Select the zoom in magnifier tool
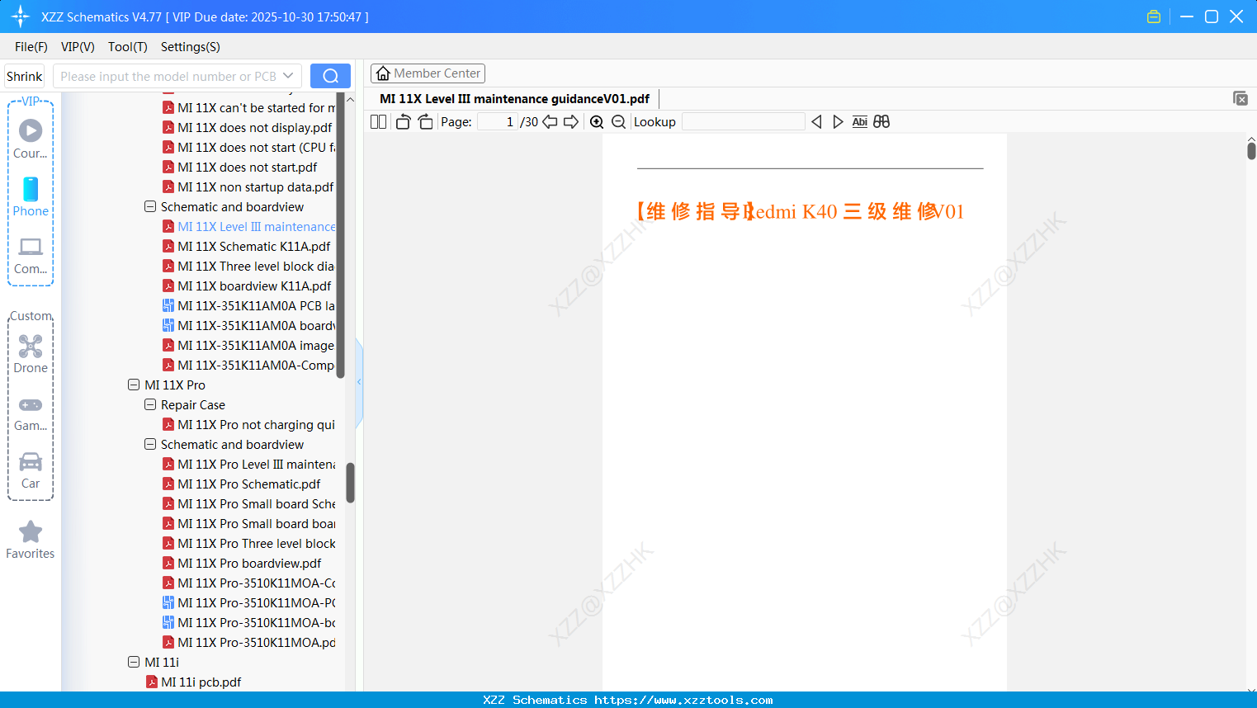 coord(597,121)
